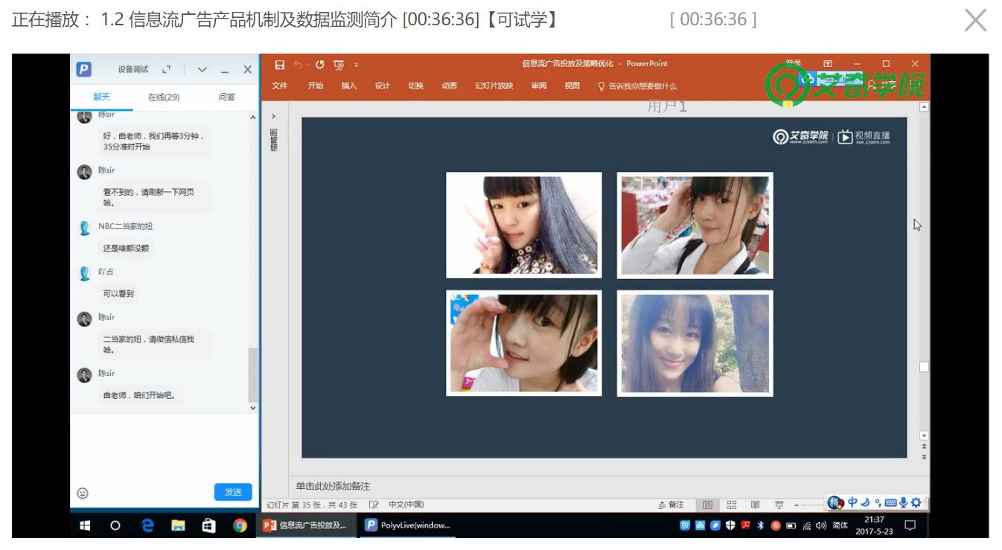Viewport: 1002px width, 550px height.
Task: Select the top-left photo on slide
Action: [x=524, y=225]
